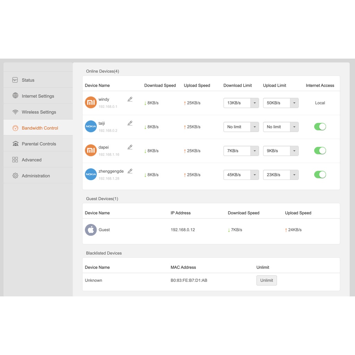Turn off internet access for zhenggengde

[x=320, y=175]
